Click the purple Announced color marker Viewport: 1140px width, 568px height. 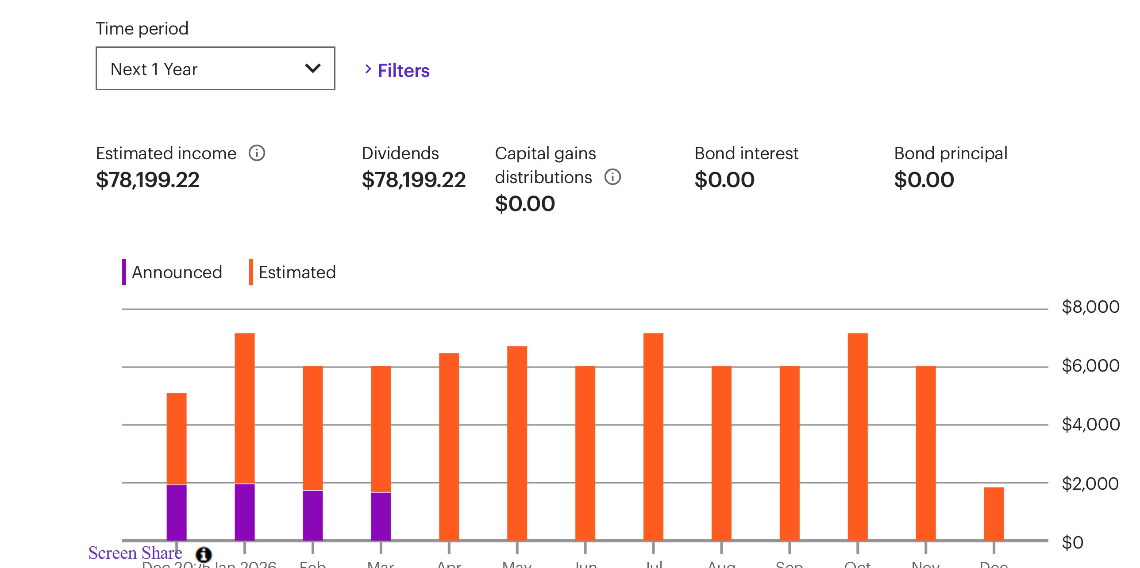(x=124, y=272)
